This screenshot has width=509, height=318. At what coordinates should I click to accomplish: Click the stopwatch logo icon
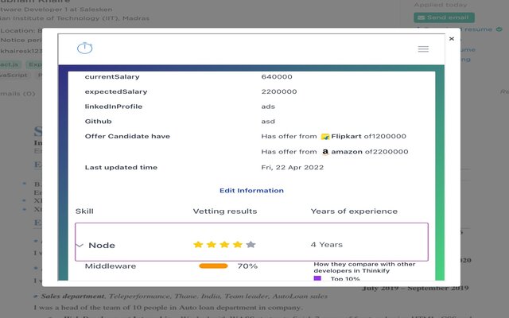[x=85, y=48]
